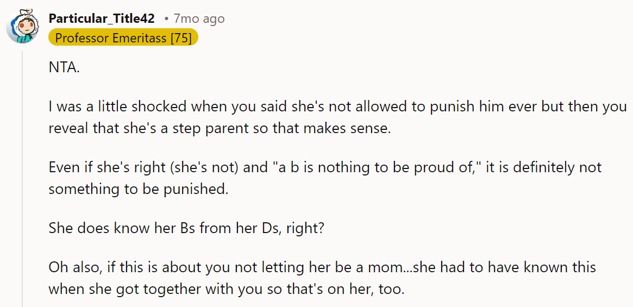Click the line starting 'Oh also, if this'

click(322, 268)
